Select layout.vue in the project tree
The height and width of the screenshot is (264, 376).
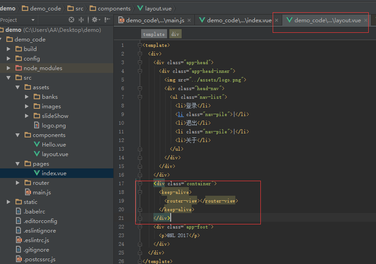pyautogui.click(x=56, y=154)
